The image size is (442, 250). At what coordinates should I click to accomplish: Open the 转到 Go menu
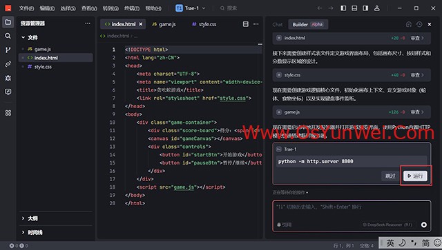pyautogui.click(x=110, y=8)
